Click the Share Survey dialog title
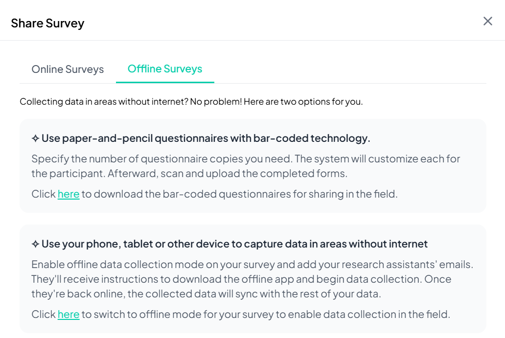This screenshot has width=505, height=338. [x=48, y=23]
